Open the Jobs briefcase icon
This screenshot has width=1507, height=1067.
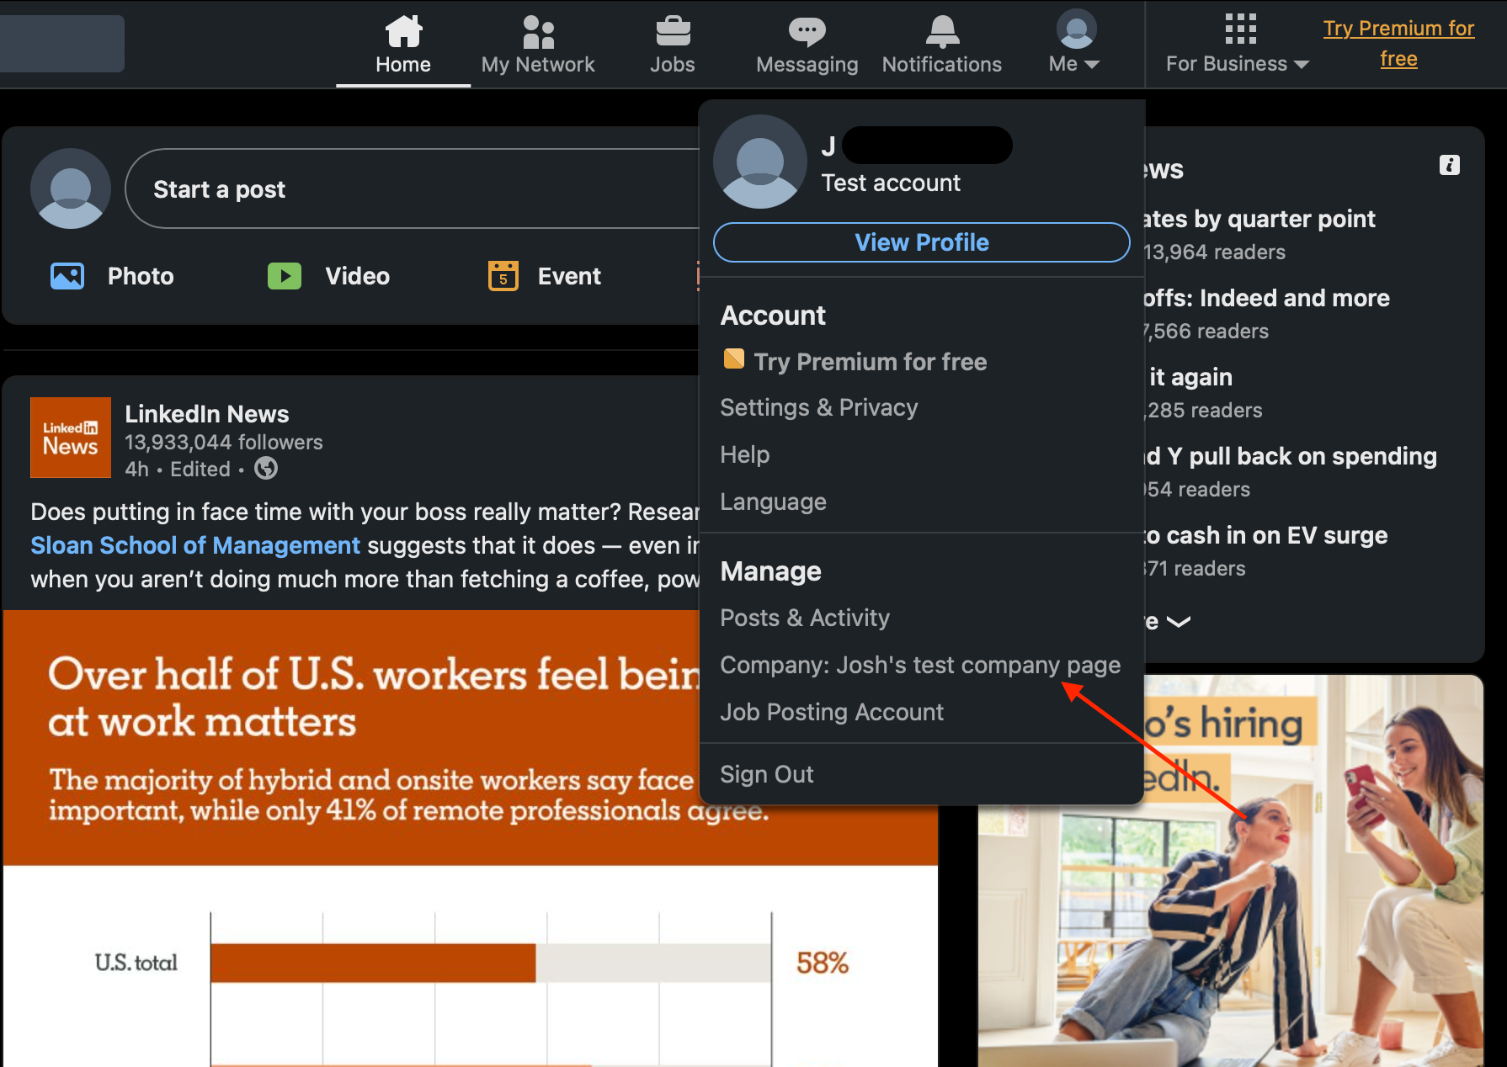[x=673, y=32]
